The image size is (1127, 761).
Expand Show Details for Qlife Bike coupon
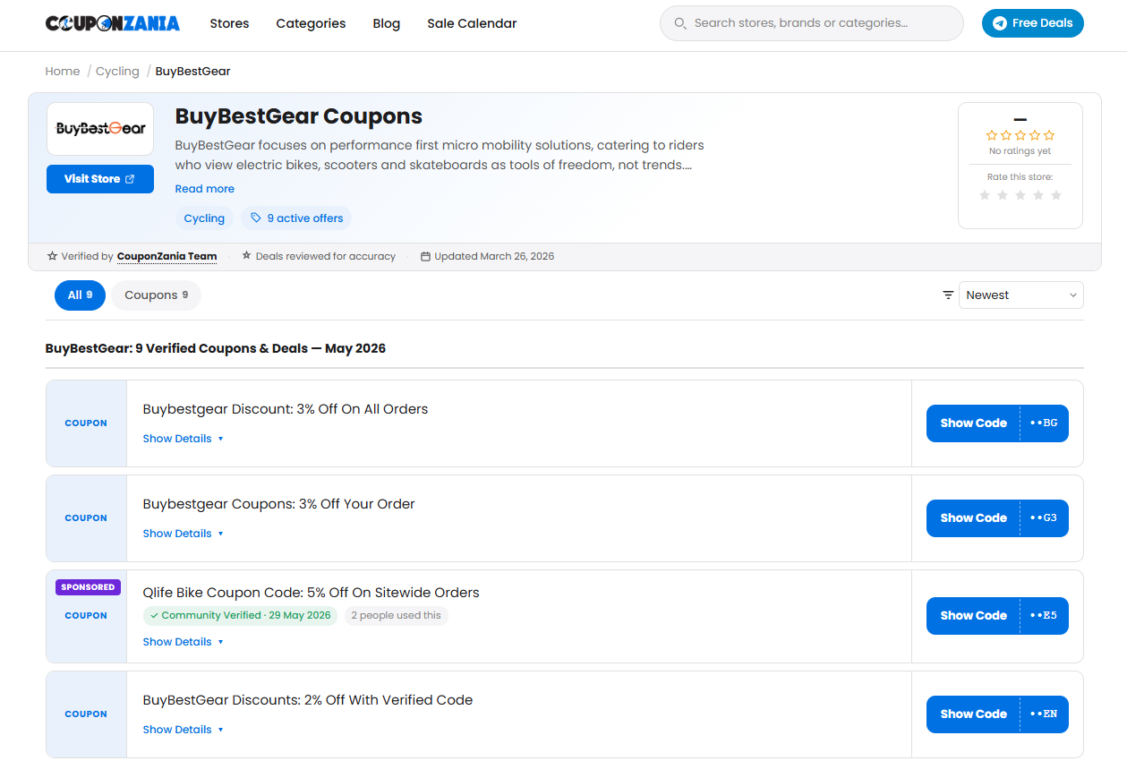(x=184, y=642)
